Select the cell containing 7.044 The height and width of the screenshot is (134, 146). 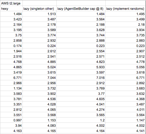point(40,78)
